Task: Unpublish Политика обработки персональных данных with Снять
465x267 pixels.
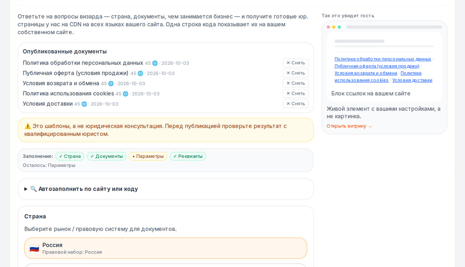Action: click(x=296, y=63)
